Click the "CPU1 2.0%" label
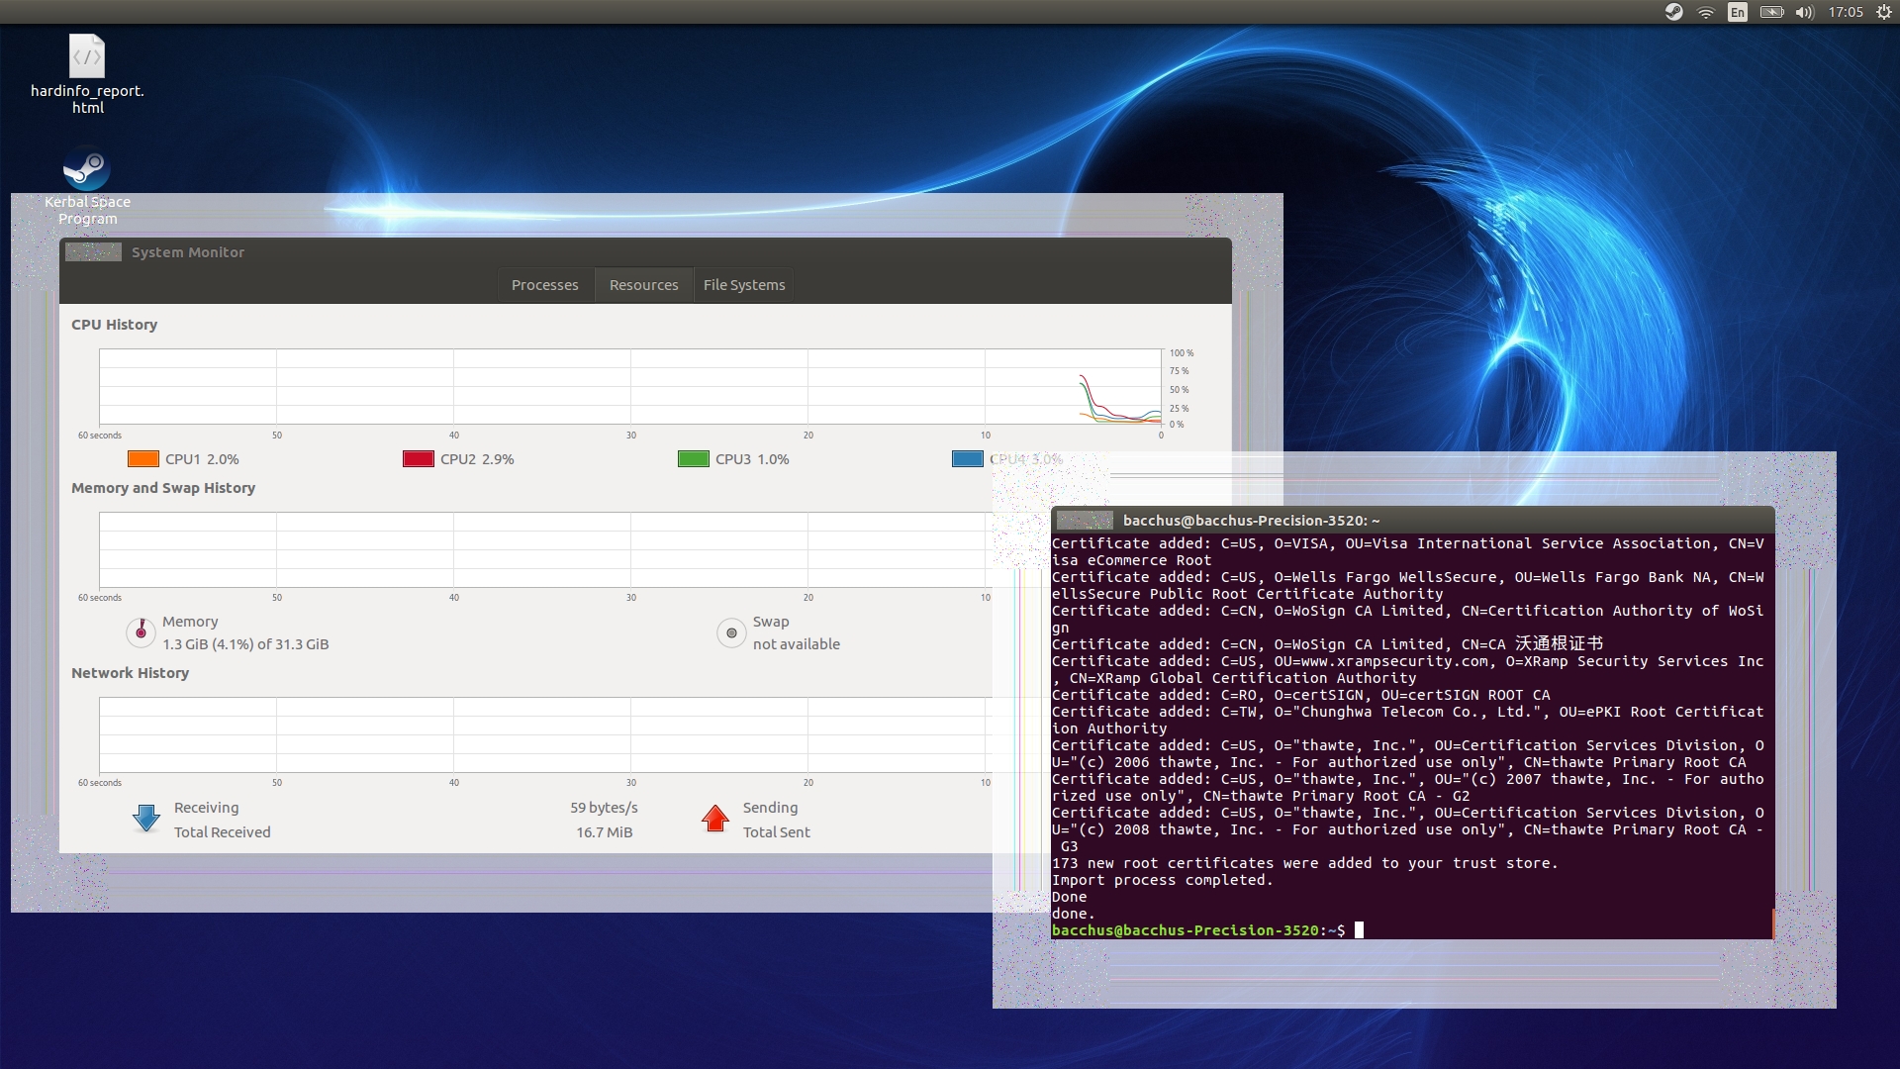This screenshot has height=1069, width=1900. [x=202, y=459]
